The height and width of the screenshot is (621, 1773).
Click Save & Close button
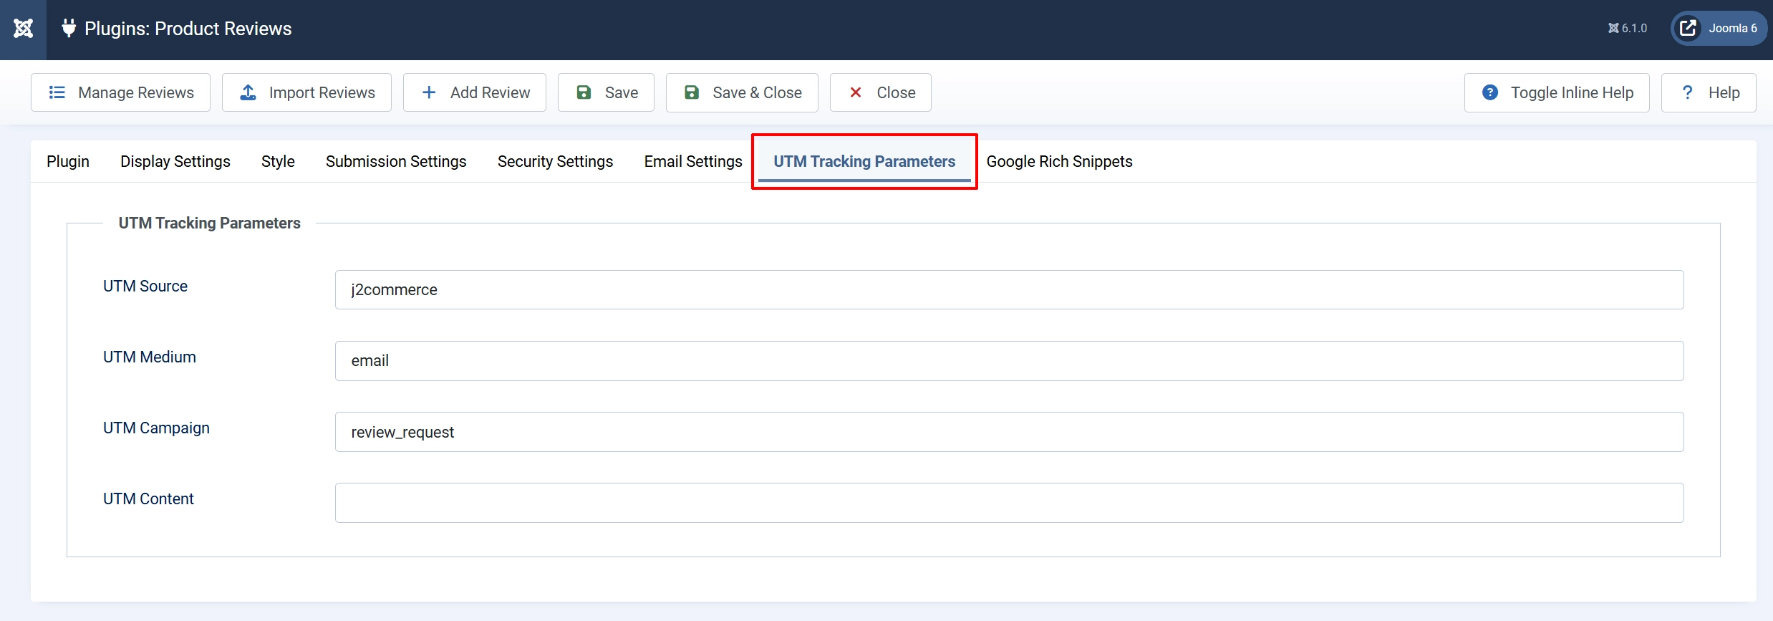pyautogui.click(x=742, y=92)
